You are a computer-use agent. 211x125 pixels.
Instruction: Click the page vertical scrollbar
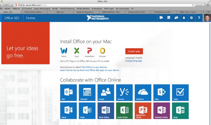tap(210, 73)
